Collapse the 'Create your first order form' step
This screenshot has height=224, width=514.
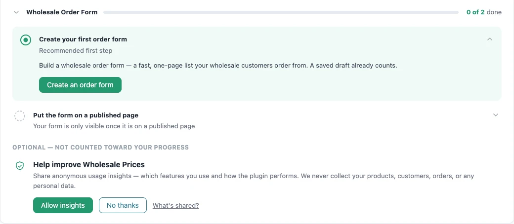490,39
